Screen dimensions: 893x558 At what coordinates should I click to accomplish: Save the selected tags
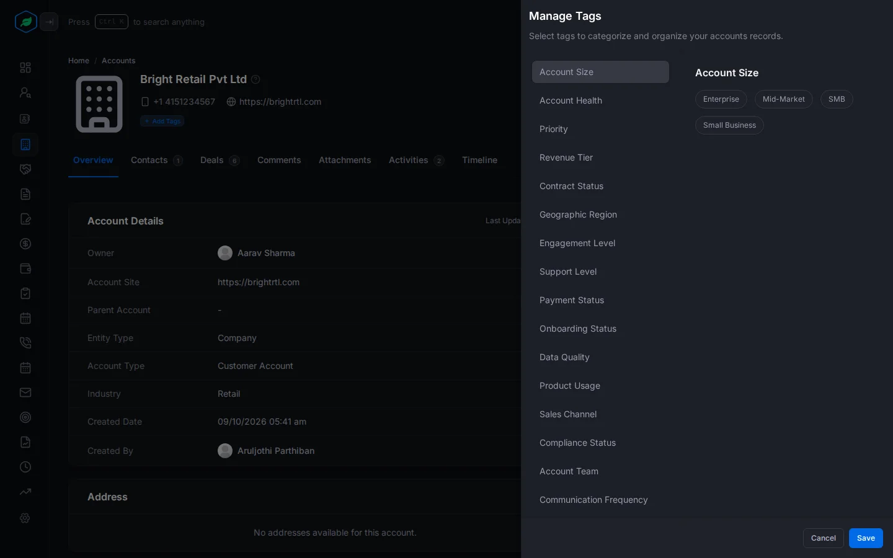tap(866, 538)
